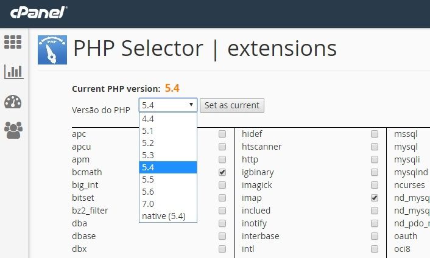Tick the checkbox for the intl extension
Screen dimensions: 430x258
coord(375,249)
